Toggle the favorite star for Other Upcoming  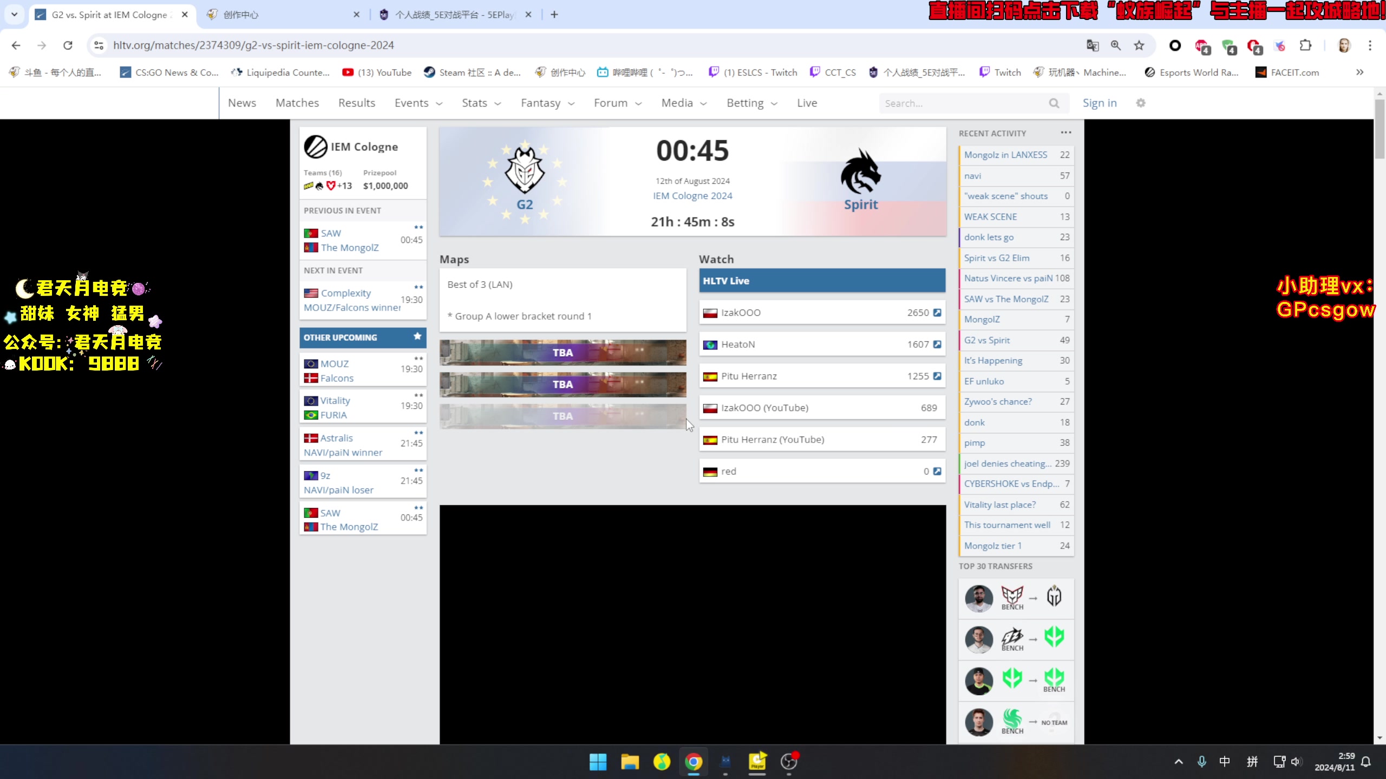[x=417, y=336]
